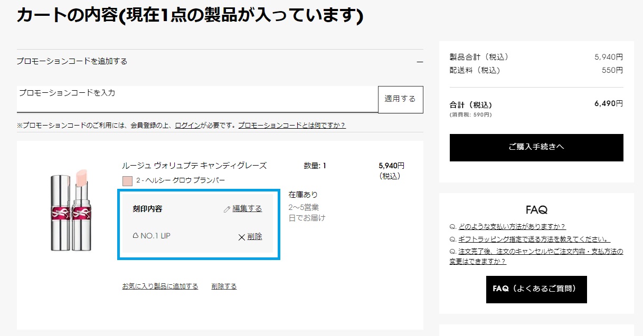The height and width of the screenshot is (336, 643).
Task: Click the FAQ（よくあるご質問） button
Action: click(536, 289)
